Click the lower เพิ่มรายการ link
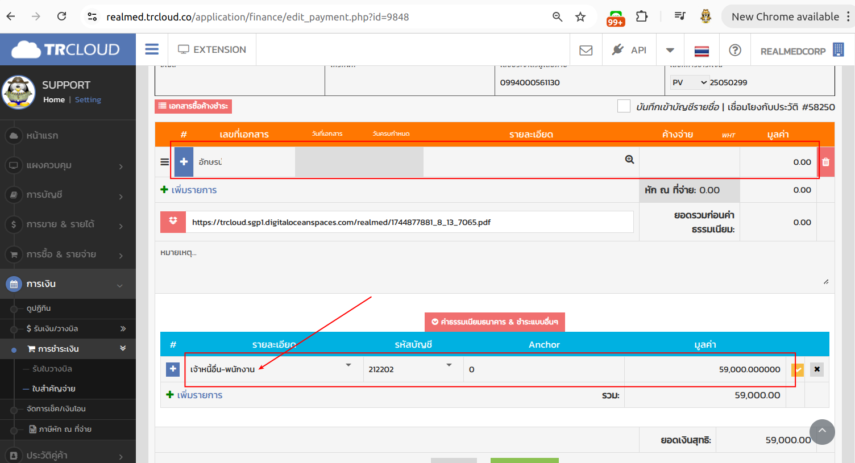Image resolution: width=855 pixels, height=463 pixels. [x=194, y=395]
